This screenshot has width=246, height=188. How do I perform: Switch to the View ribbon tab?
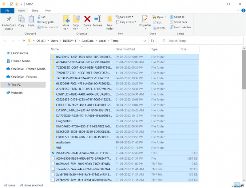(x=48, y=10)
